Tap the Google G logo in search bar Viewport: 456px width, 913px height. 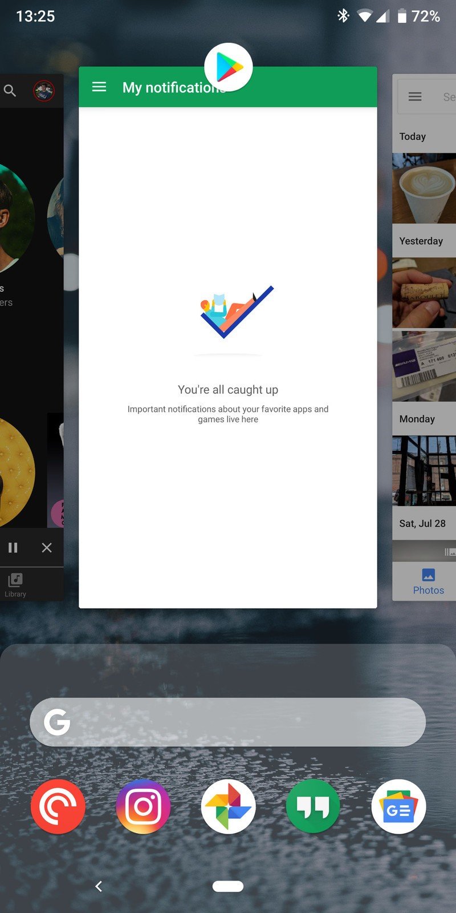point(57,722)
